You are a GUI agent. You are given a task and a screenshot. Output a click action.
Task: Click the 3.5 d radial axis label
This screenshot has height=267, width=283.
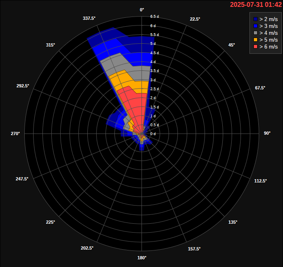(155, 71)
